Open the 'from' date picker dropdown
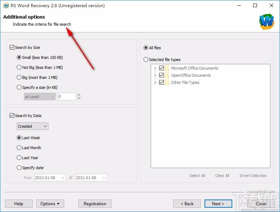 click(63, 178)
